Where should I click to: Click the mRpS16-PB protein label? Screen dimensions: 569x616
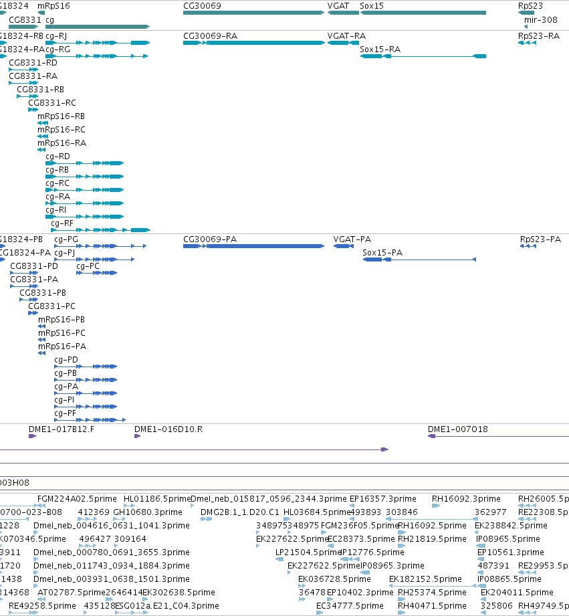(x=62, y=320)
